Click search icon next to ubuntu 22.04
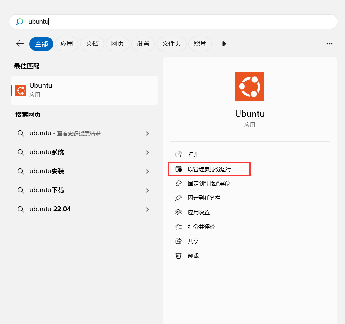This screenshot has width=345, height=324. (21, 210)
